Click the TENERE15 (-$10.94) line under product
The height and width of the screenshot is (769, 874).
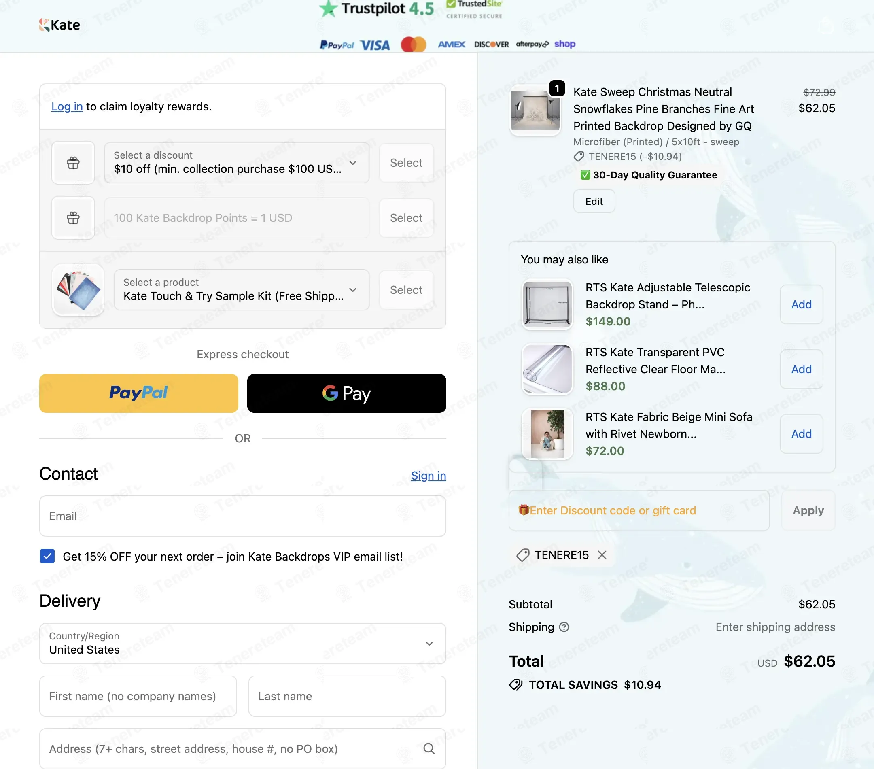click(x=628, y=157)
